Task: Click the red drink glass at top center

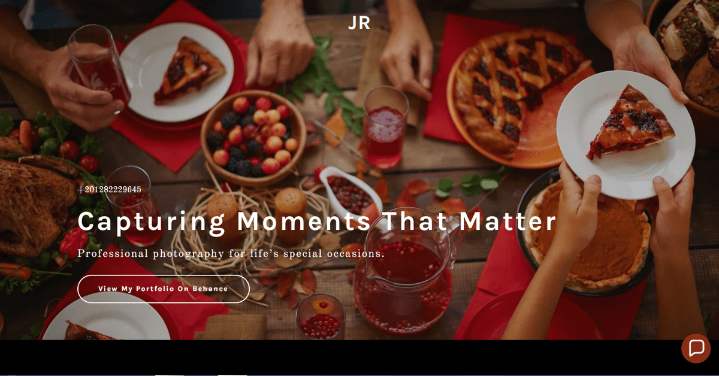Action: (386, 127)
